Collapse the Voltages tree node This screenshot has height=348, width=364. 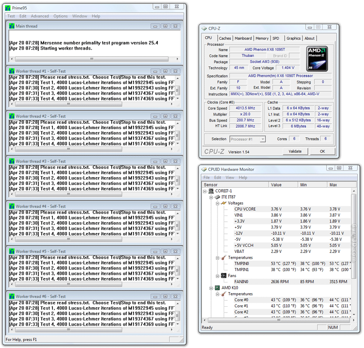217,203
